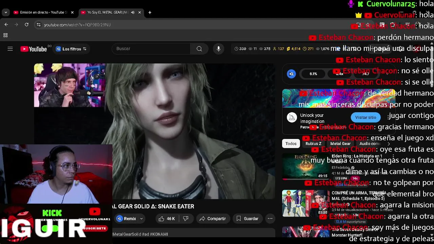Activate voice search microphone icon
The width and height of the screenshot is (434, 244).
pyautogui.click(x=219, y=49)
